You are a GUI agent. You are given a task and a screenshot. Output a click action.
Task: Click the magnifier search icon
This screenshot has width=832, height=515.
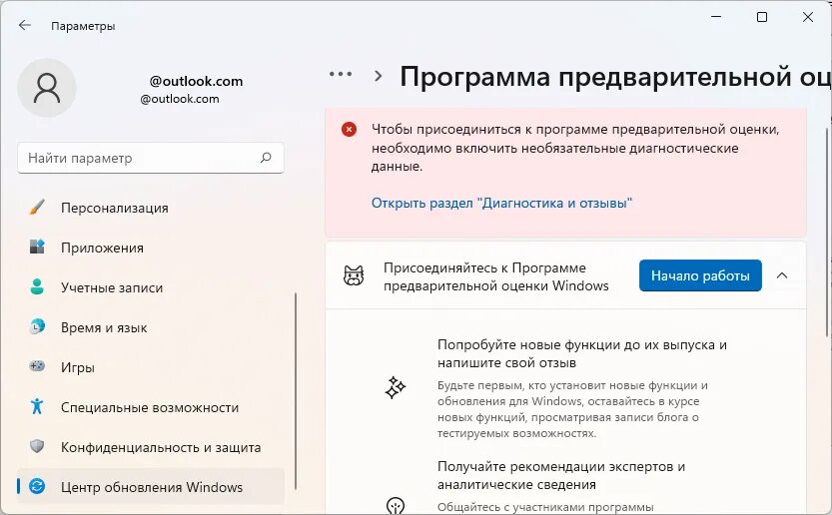point(266,158)
